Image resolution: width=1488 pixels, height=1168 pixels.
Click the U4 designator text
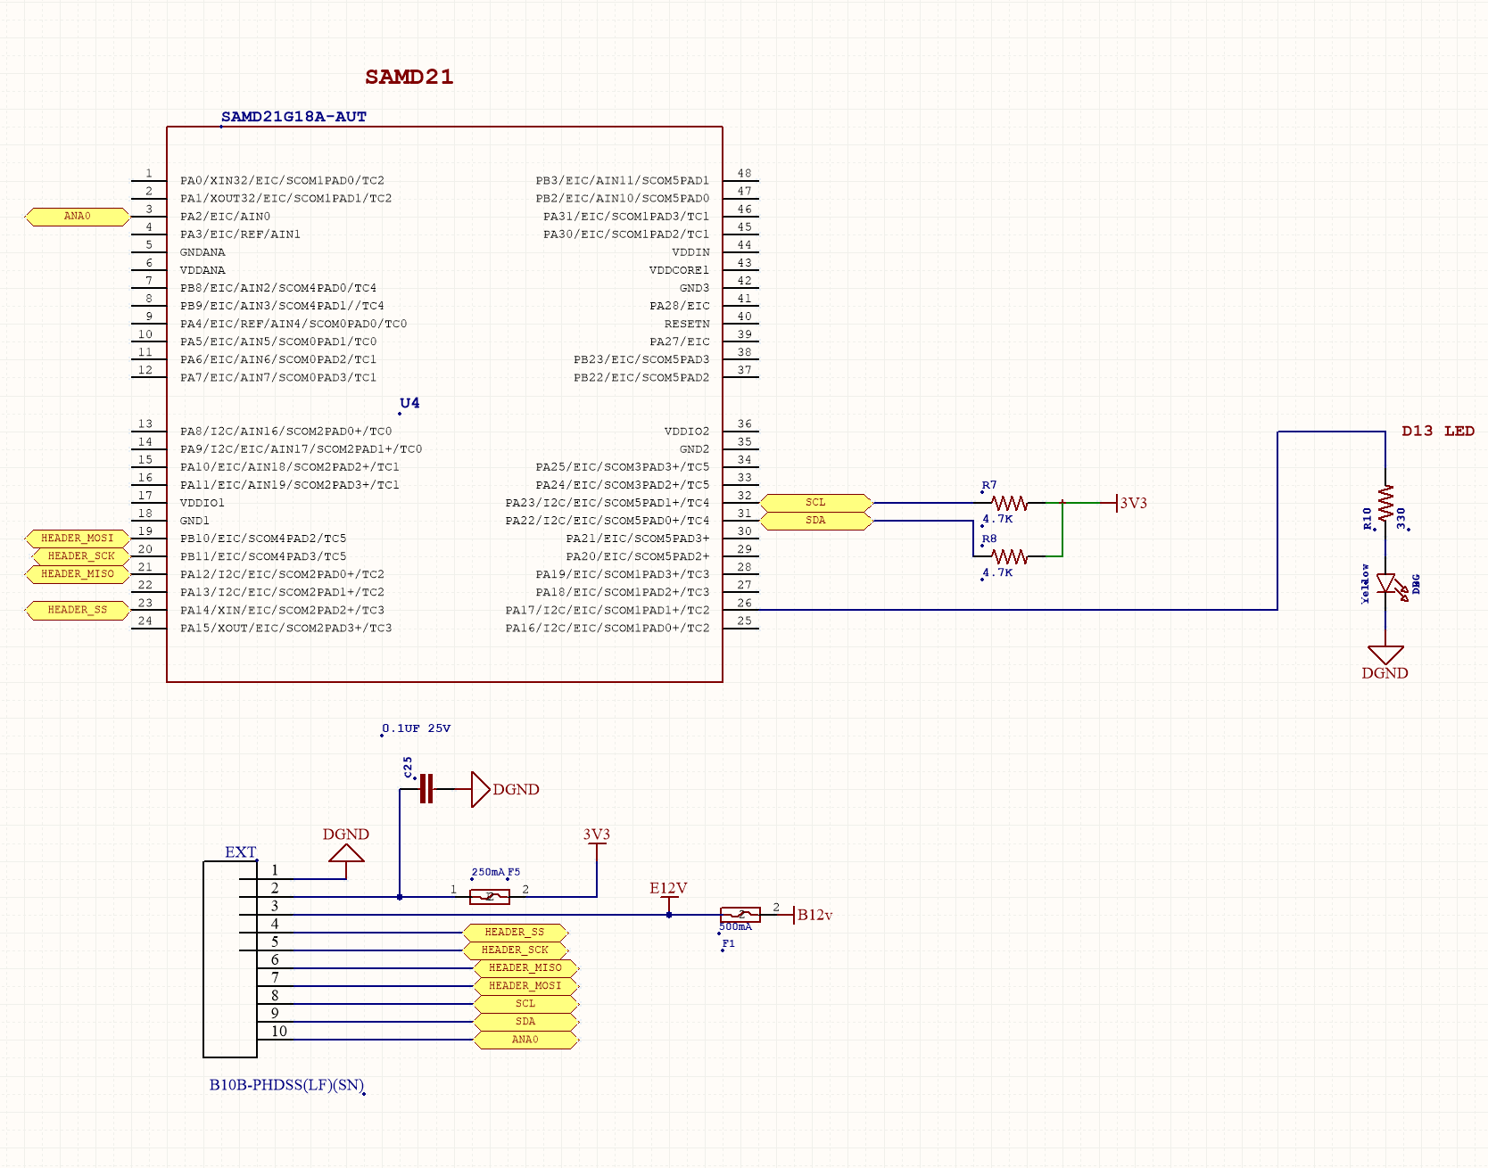[x=409, y=403]
